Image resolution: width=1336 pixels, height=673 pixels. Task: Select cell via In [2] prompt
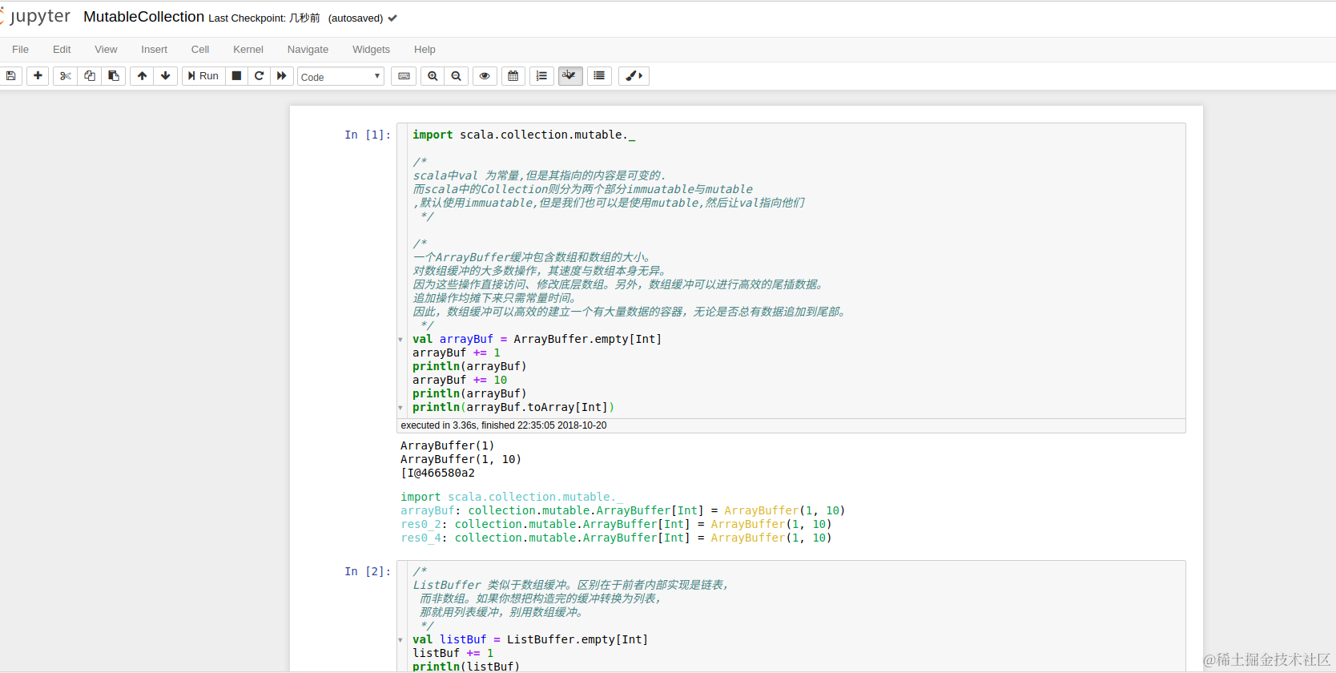(x=368, y=571)
